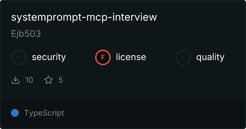Viewport: 246px width, 129px height.
Task: Select the security label text
Action: coord(49,57)
